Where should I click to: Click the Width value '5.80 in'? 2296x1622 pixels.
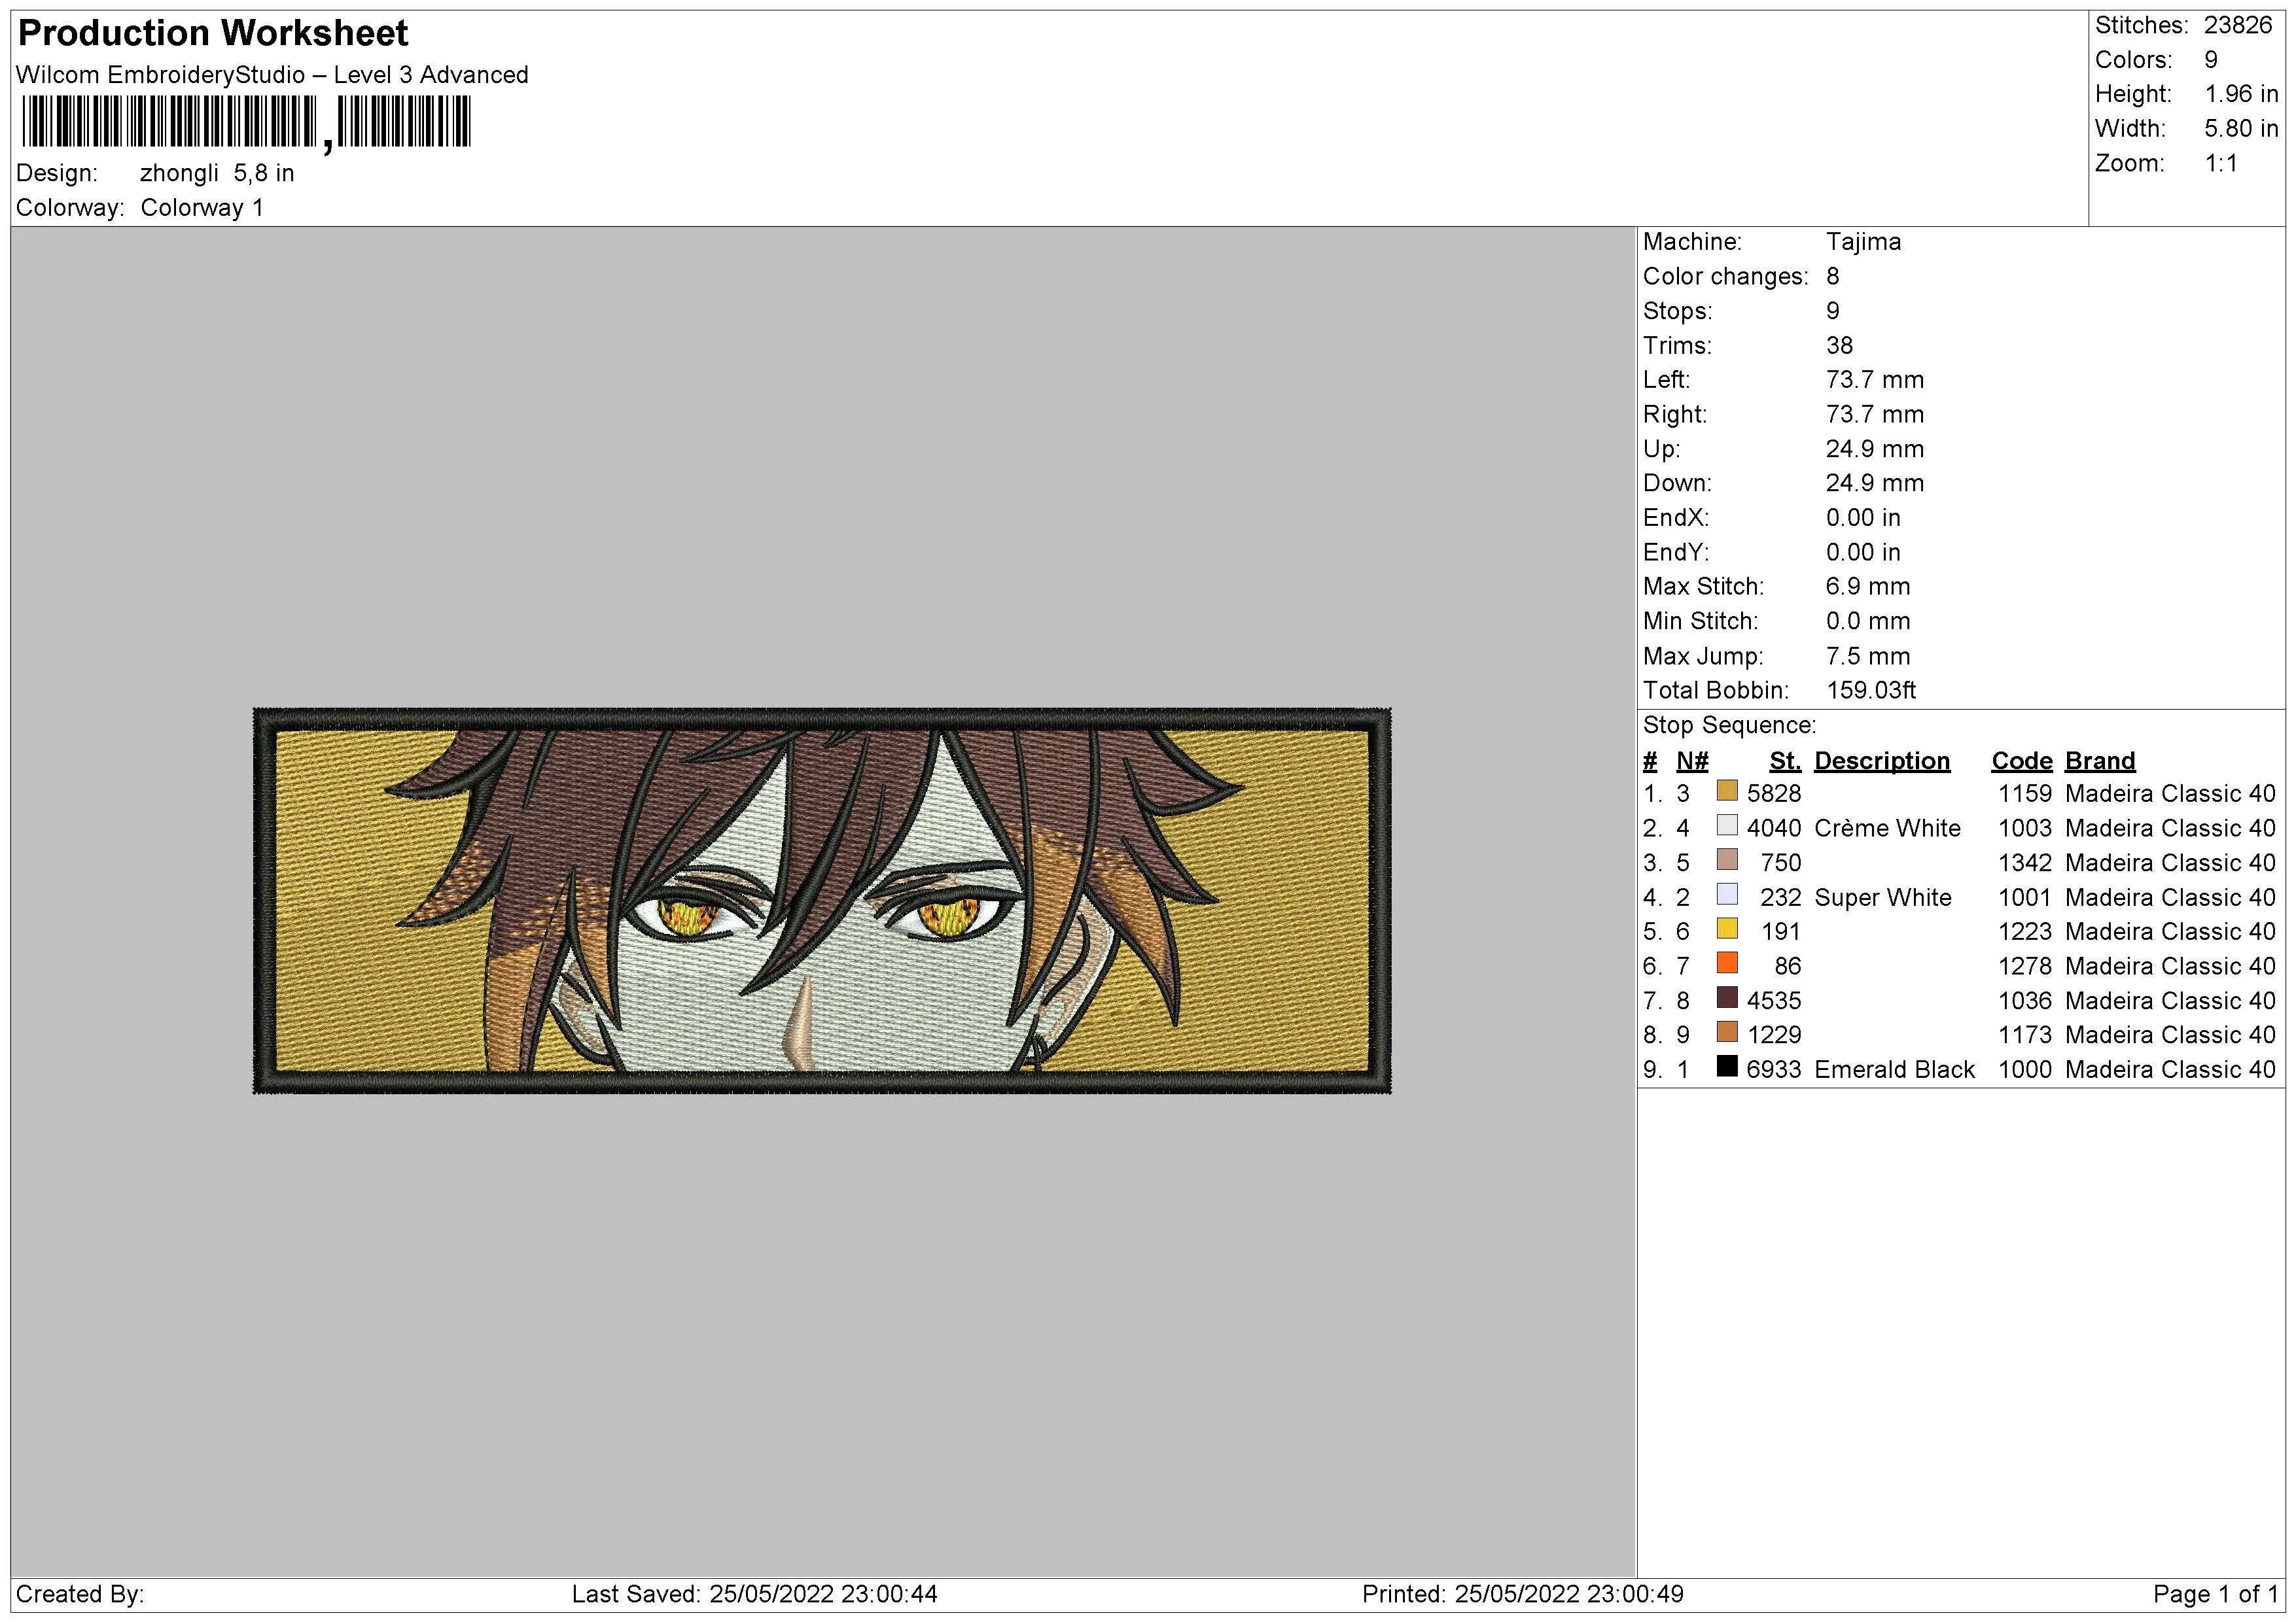pos(2241,129)
